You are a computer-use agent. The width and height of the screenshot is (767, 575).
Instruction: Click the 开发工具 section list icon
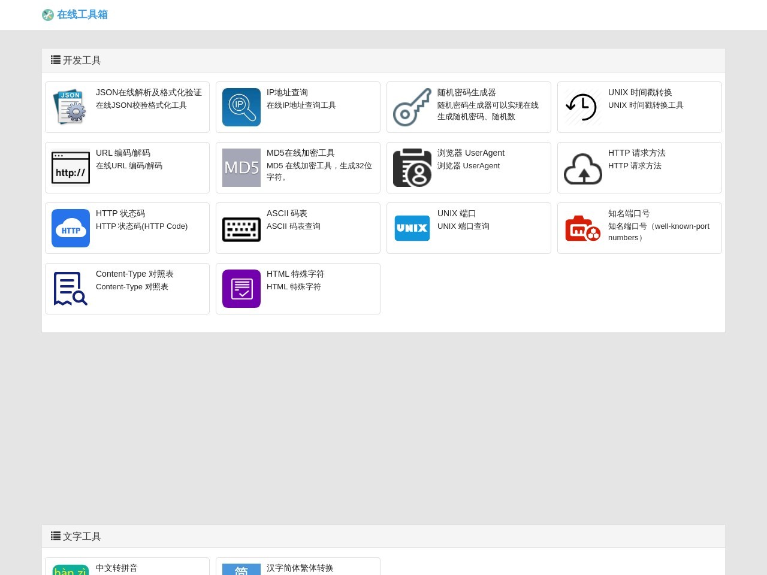tap(56, 60)
